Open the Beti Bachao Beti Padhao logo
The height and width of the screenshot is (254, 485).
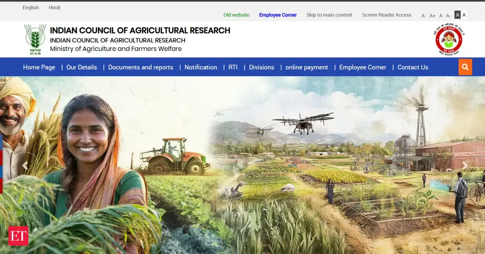coord(449,40)
